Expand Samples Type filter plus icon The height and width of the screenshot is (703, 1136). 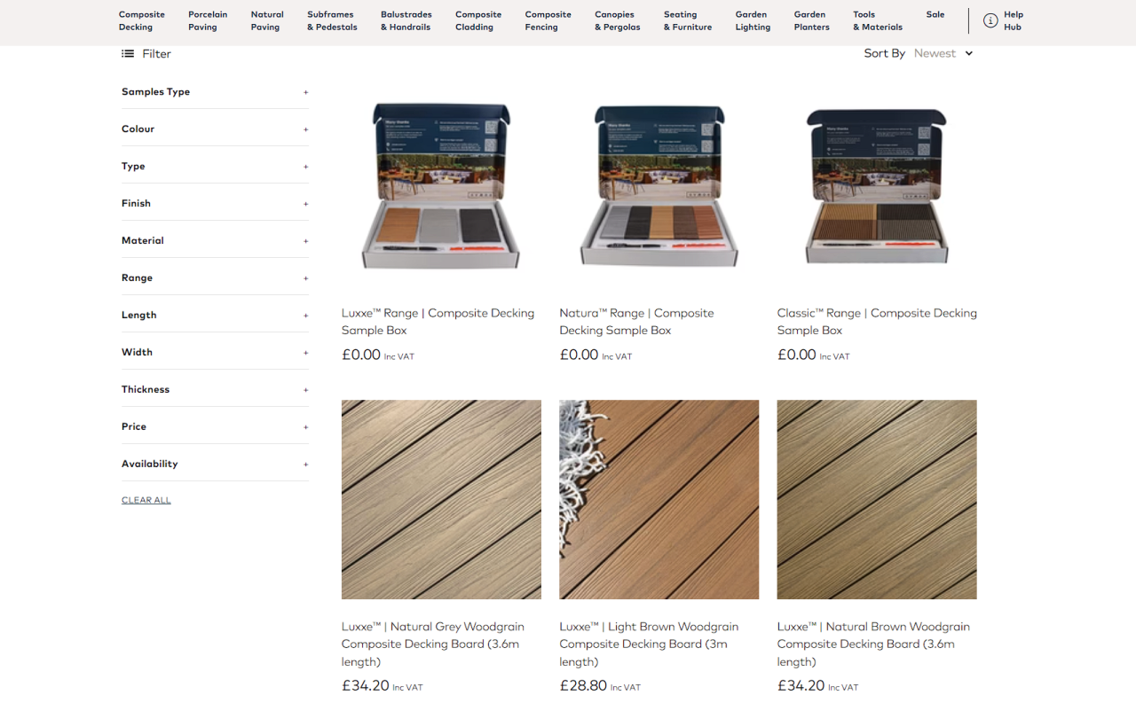pyautogui.click(x=306, y=92)
